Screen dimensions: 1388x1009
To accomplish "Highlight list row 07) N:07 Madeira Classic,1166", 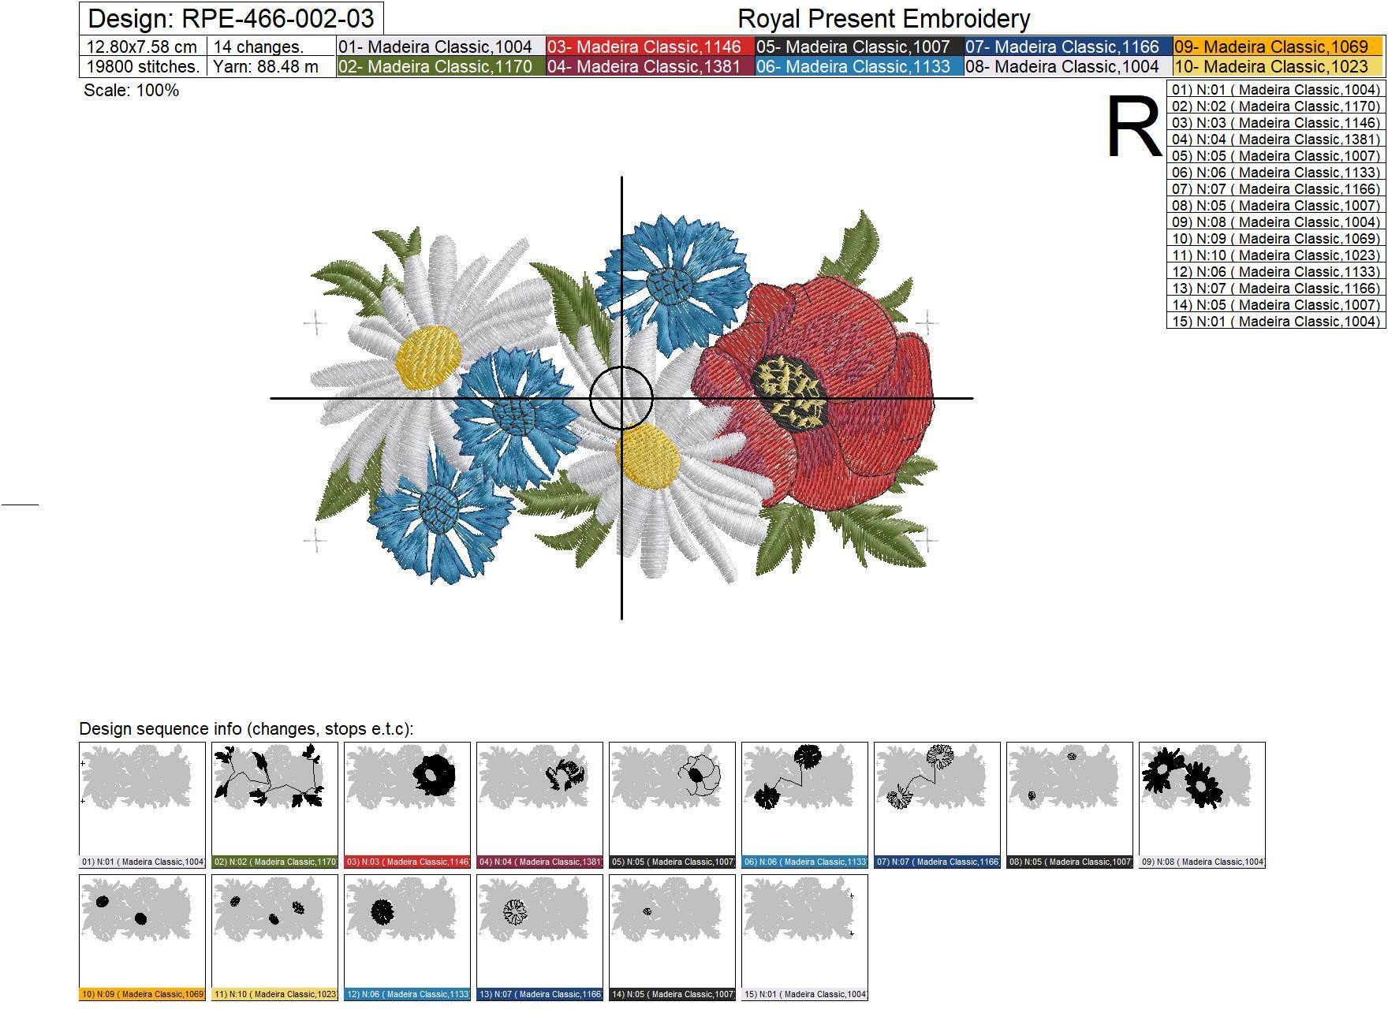I will tap(1276, 188).
